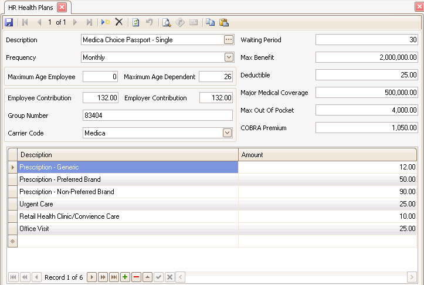Click the ellipsis button beside Description field
Viewport: 424px width, 285px height.
[x=229, y=40]
